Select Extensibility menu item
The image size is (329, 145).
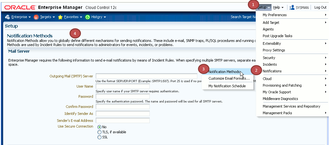pos(272,43)
